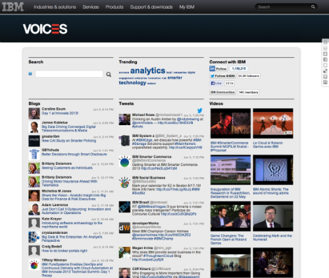
Task: Click the developerWorks dW avatar
Action: [x=124, y=228]
